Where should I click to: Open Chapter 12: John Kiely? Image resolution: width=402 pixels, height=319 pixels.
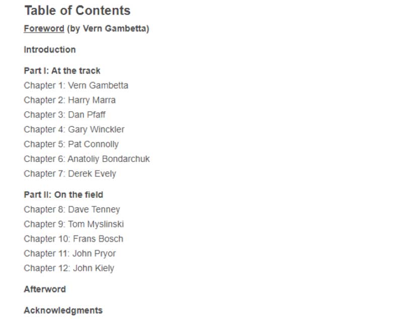pos(69,268)
